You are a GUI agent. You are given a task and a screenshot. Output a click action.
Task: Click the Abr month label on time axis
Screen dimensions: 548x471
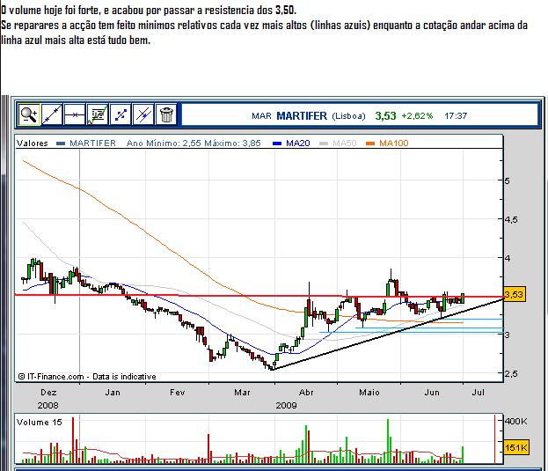click(x=306, y=393)
